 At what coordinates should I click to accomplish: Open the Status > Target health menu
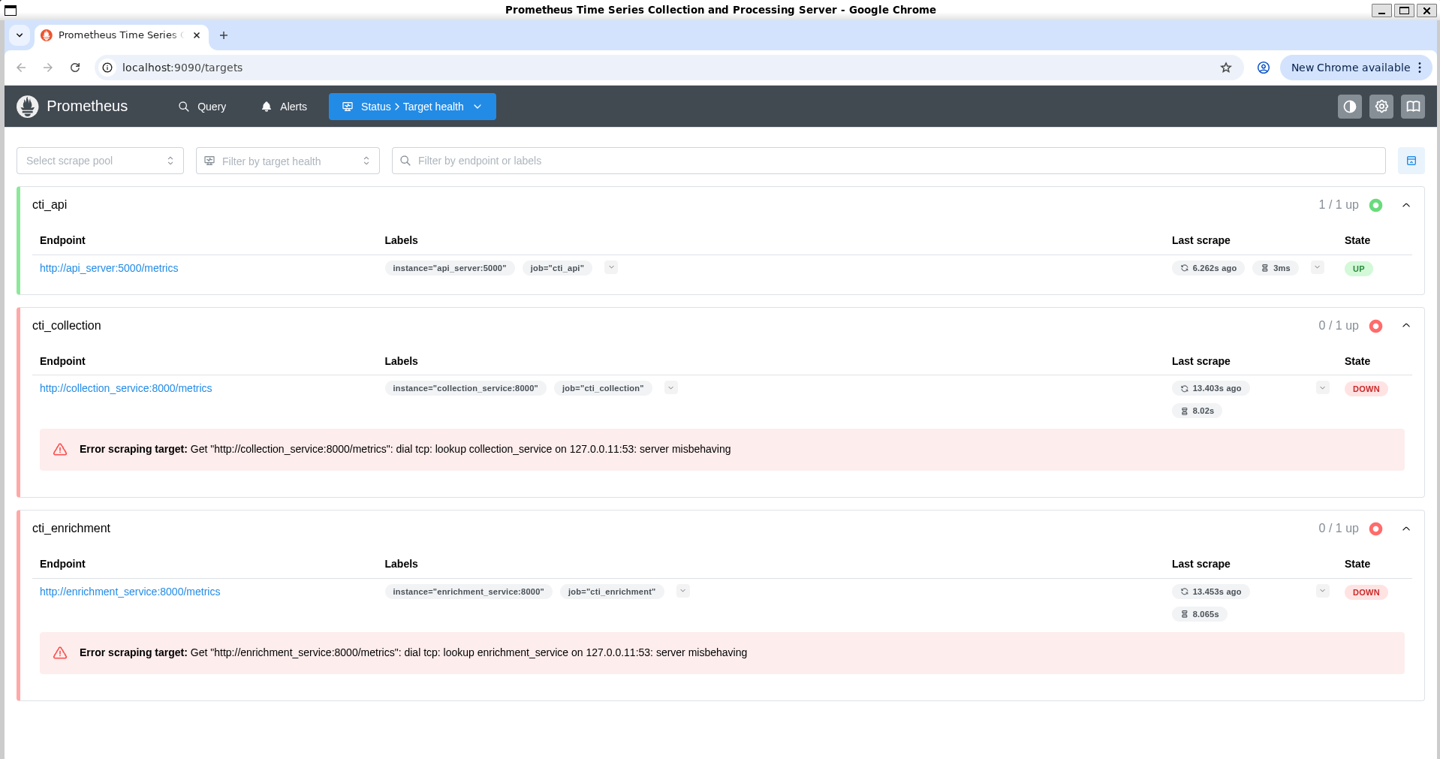412,107
